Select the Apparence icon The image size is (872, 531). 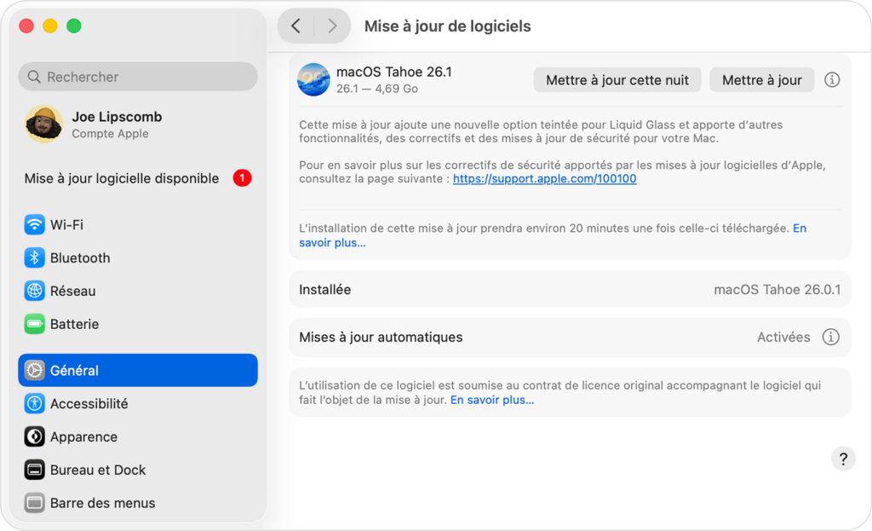[34, 437]
